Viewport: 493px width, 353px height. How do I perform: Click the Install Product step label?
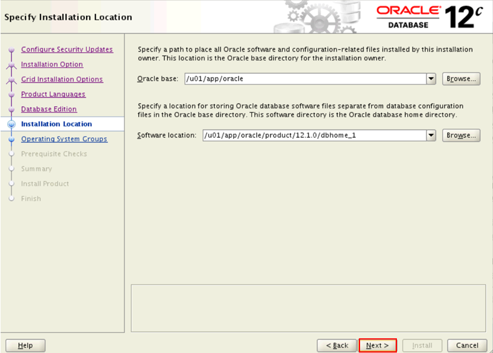tap(45, 183)
